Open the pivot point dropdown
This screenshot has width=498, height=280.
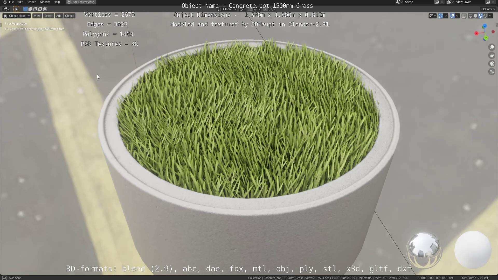[243, 9]
